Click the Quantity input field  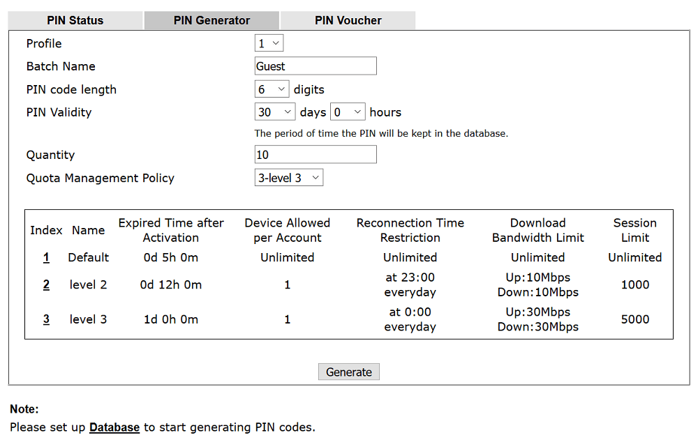[315, 154]
